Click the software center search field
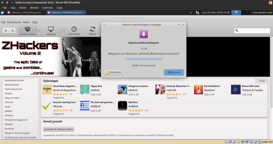 tap(252, 31)
